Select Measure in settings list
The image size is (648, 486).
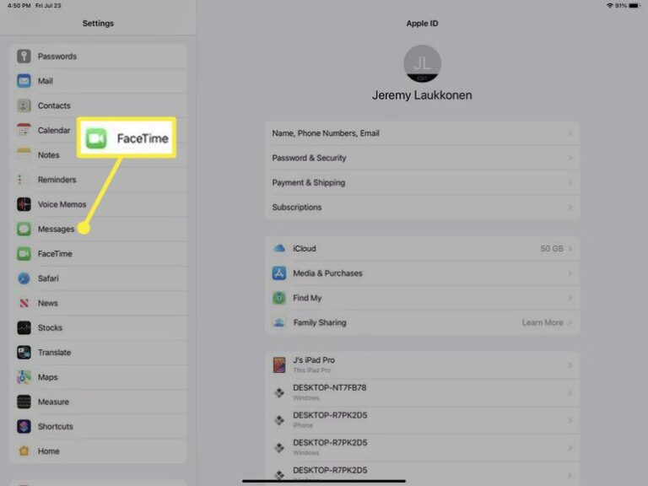[99, 402]
